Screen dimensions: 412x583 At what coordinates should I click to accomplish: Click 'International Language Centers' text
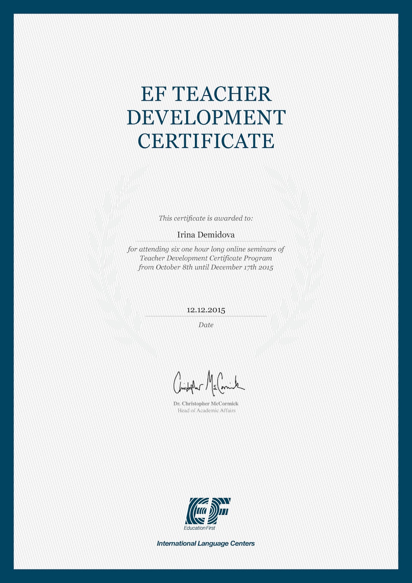pos(206,543)
